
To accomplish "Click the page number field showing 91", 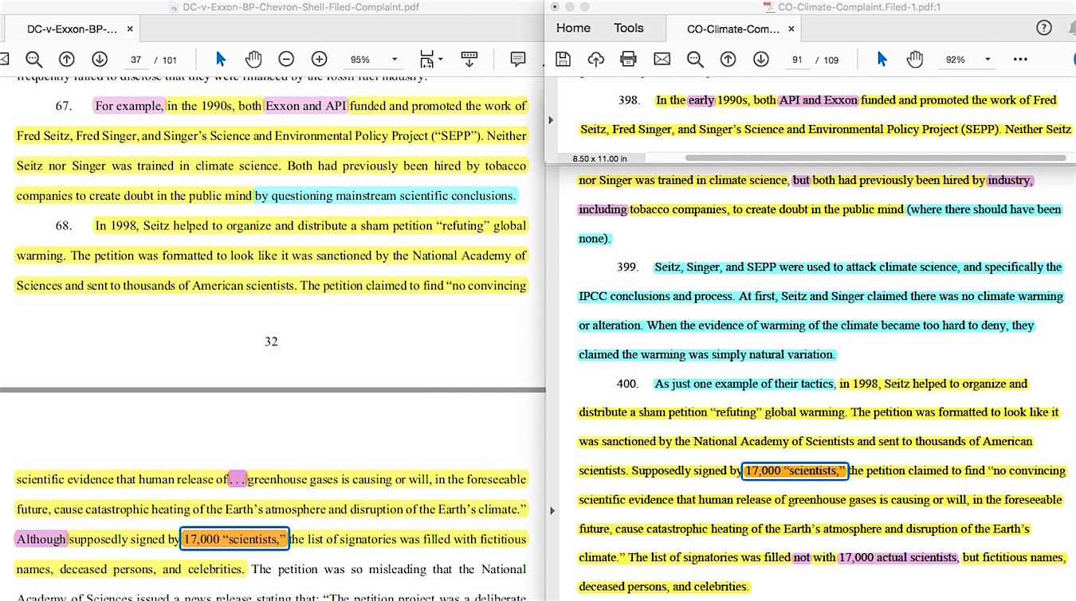I will coord(796,60).
